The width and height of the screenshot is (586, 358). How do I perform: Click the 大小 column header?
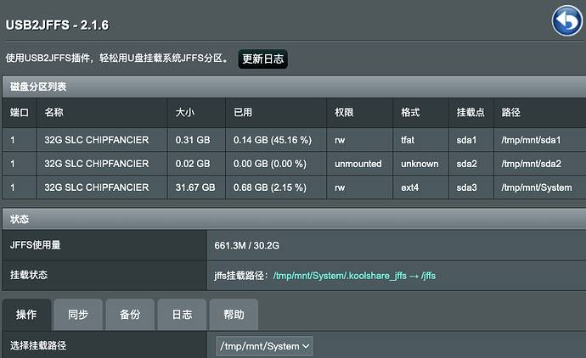click(185, 112)
